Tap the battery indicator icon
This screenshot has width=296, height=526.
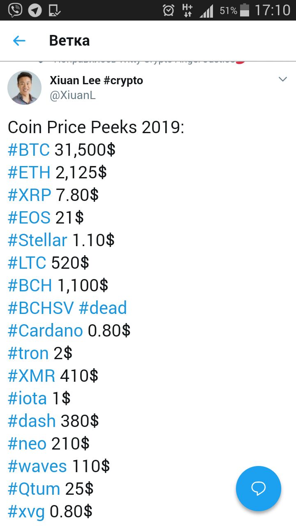tap(245, 10)
